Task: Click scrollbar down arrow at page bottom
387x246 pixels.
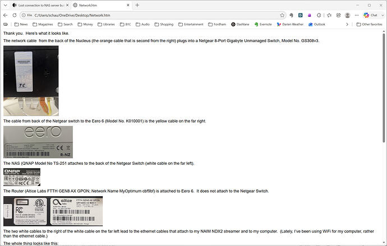Action: [384, 243]
